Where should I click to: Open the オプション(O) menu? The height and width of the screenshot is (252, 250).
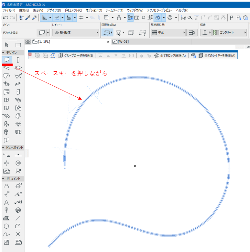coord(94,10)
